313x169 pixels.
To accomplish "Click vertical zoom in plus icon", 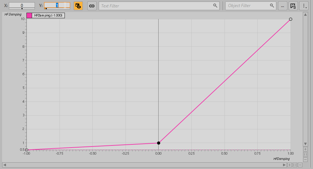I will (x=306, y=149).
